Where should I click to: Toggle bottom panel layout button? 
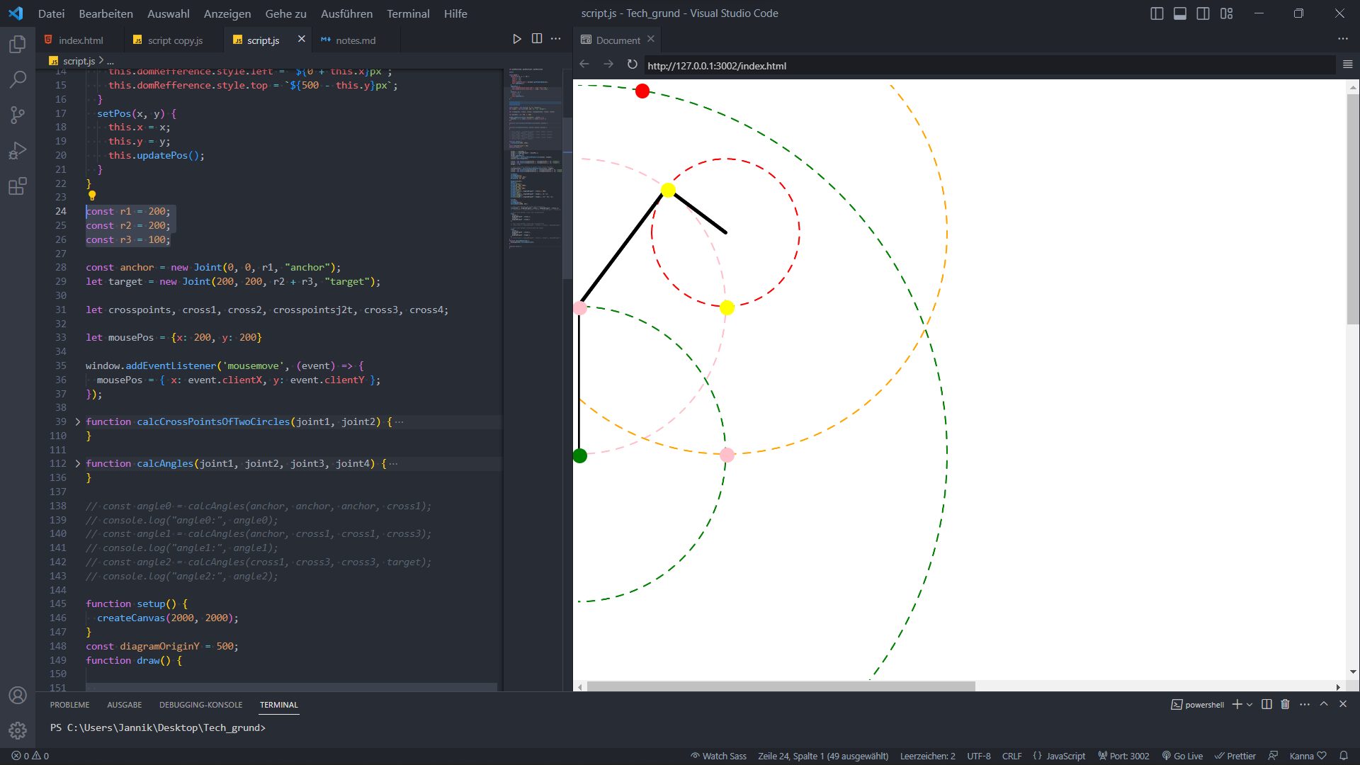[1180, 13]
